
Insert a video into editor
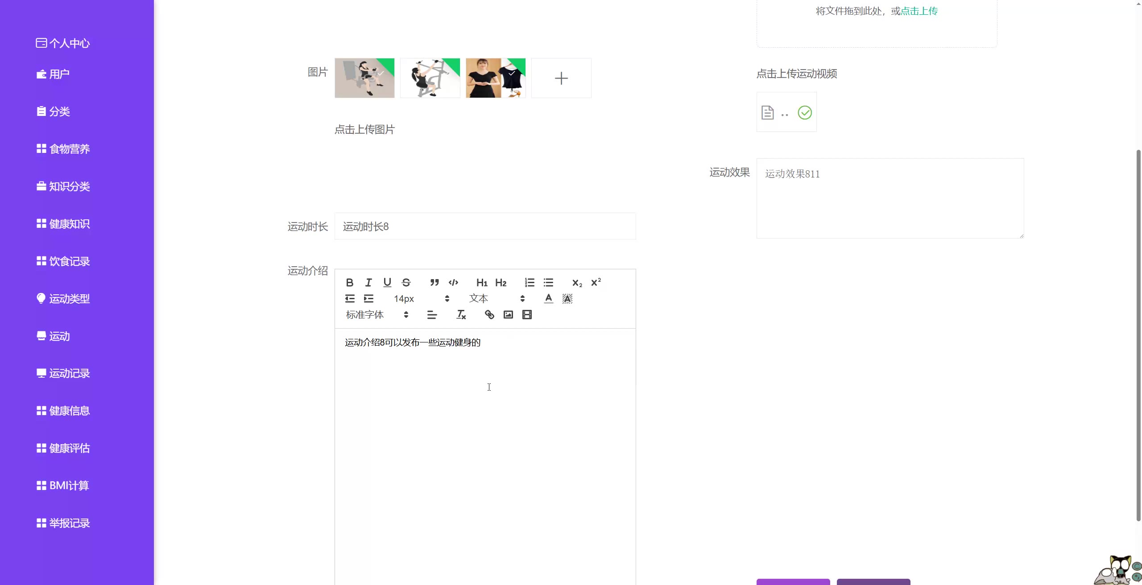point(527,315)
